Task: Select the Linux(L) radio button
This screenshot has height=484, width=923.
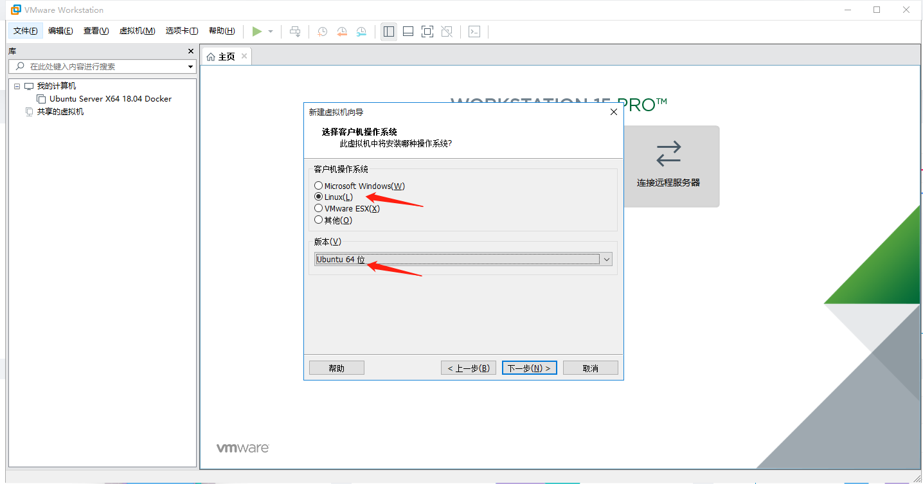Action: click(318, 197)
